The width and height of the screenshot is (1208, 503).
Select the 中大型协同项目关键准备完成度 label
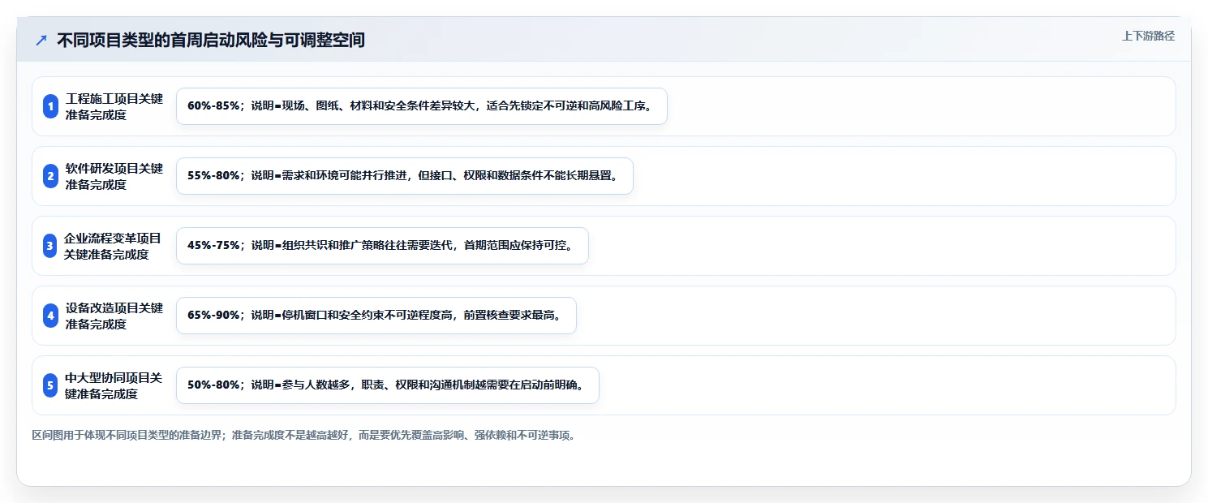(114, 385)
